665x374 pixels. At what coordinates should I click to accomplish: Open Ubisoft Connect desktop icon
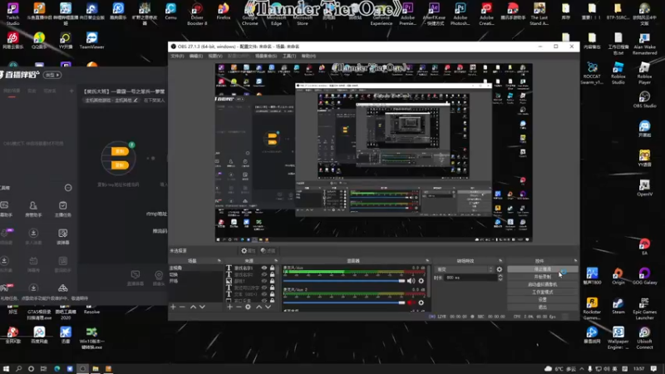point(645,338)
